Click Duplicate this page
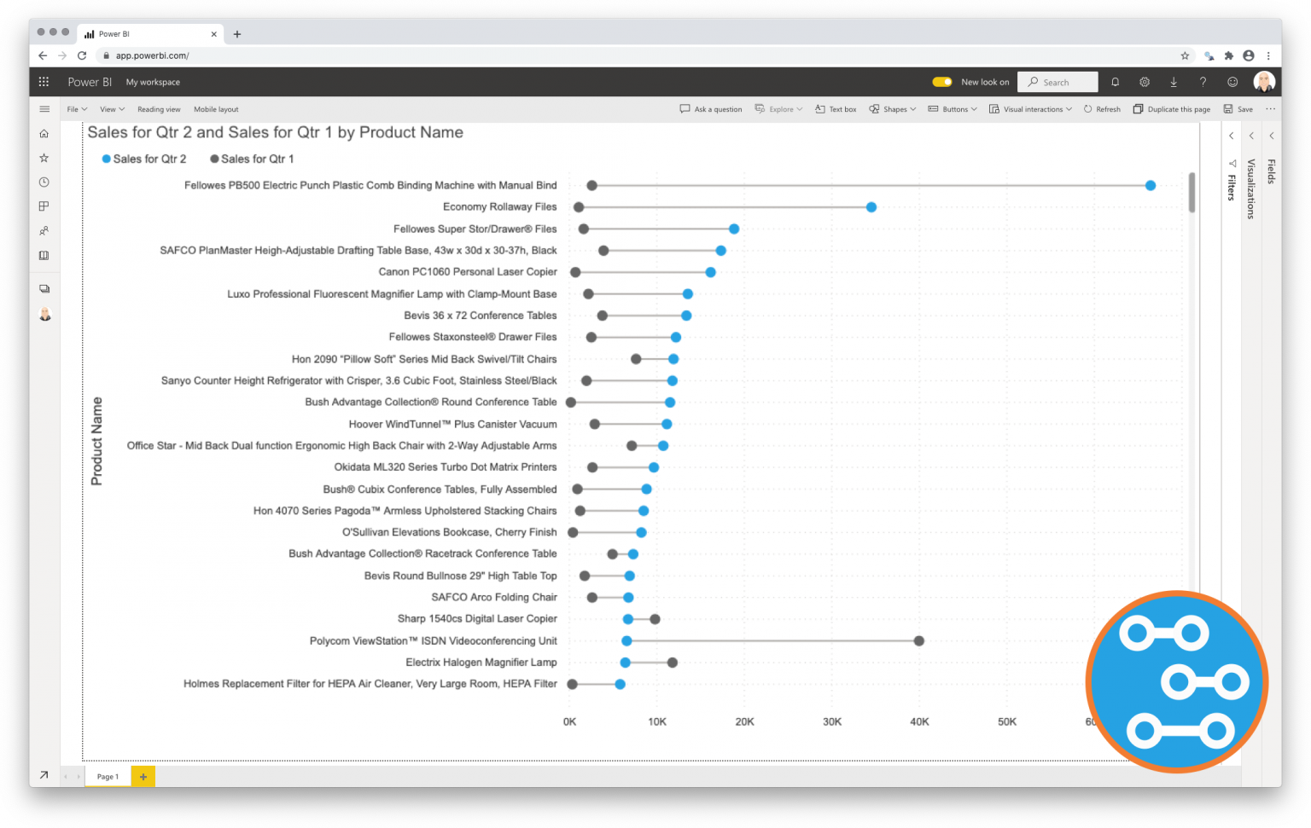1311x828 pixels. coord(1171,109)
